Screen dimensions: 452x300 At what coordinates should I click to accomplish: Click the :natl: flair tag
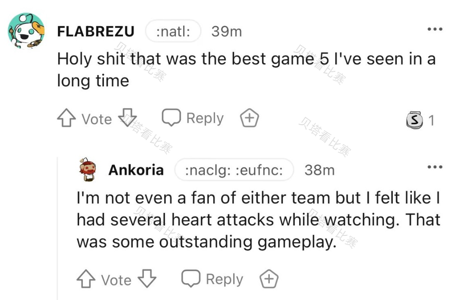[x=173, y=32]
